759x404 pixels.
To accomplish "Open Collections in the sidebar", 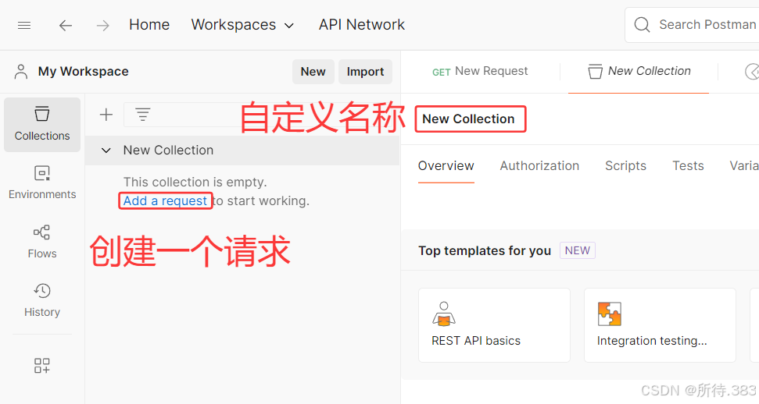I will point(42,125).
